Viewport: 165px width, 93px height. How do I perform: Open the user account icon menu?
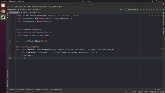[x=121, y=9]
